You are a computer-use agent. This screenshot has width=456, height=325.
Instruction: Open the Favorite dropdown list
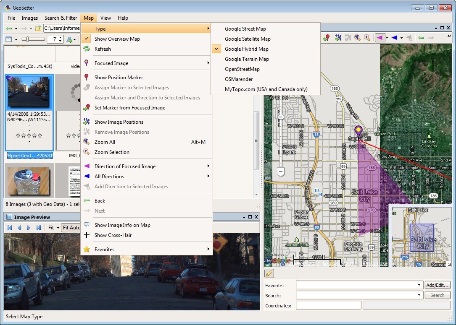[x=419, y=285]
